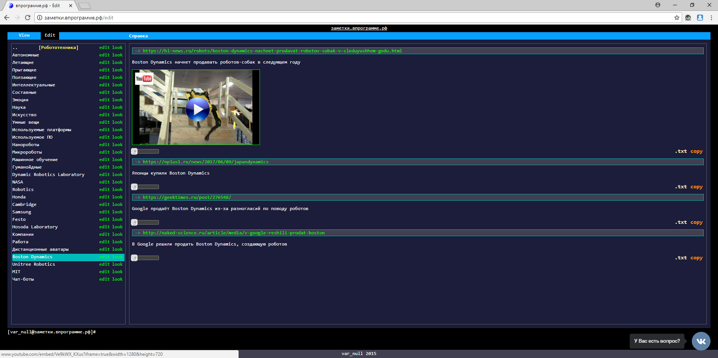Adjust the slider under 'Японцы купили Boston Dynamics'
This screenshot has height=358, width=718.
point(145,187)
